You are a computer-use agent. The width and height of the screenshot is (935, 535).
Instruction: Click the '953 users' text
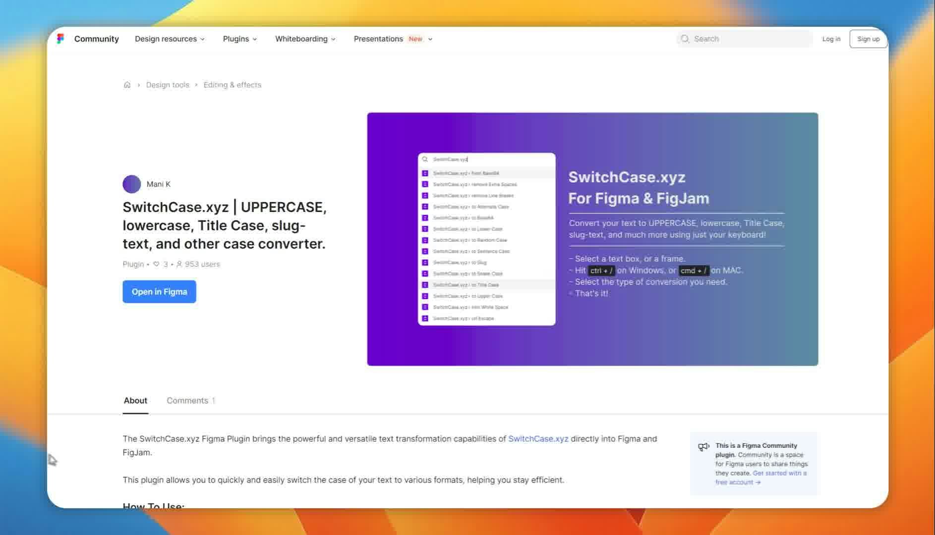click(202, 264)
